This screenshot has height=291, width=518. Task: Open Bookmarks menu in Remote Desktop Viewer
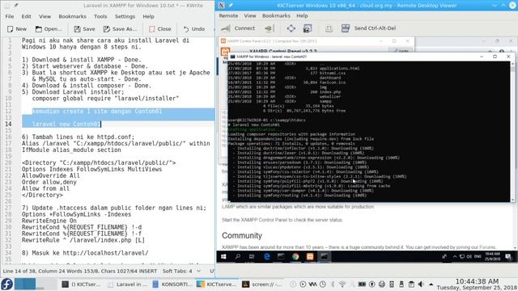pos(276,15)
